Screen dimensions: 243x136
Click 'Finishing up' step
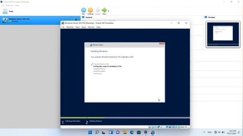coord(98,74)
